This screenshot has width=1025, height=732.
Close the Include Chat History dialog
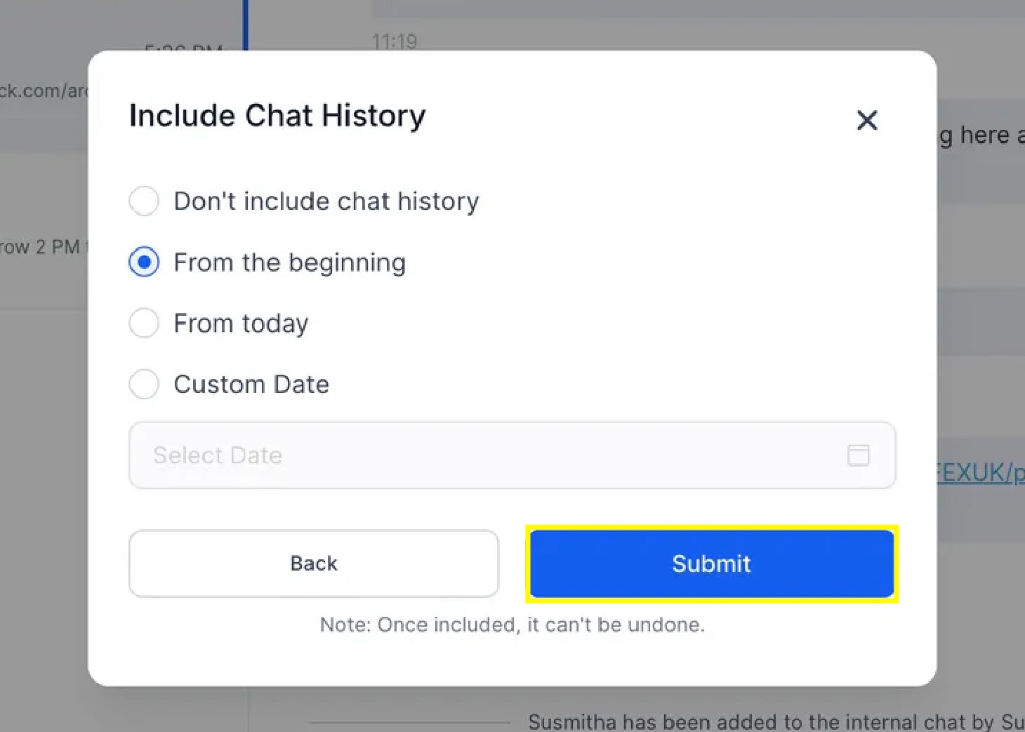867,120
